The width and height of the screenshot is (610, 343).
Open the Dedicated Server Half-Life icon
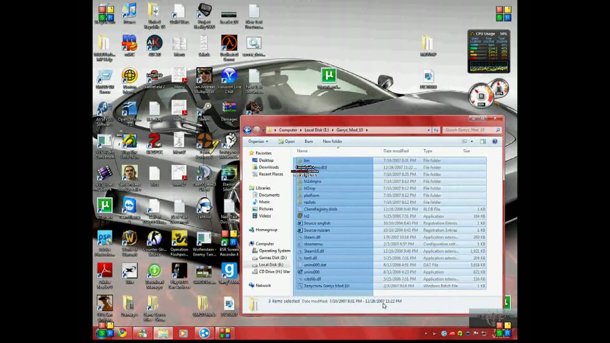[x=229, y=48]
